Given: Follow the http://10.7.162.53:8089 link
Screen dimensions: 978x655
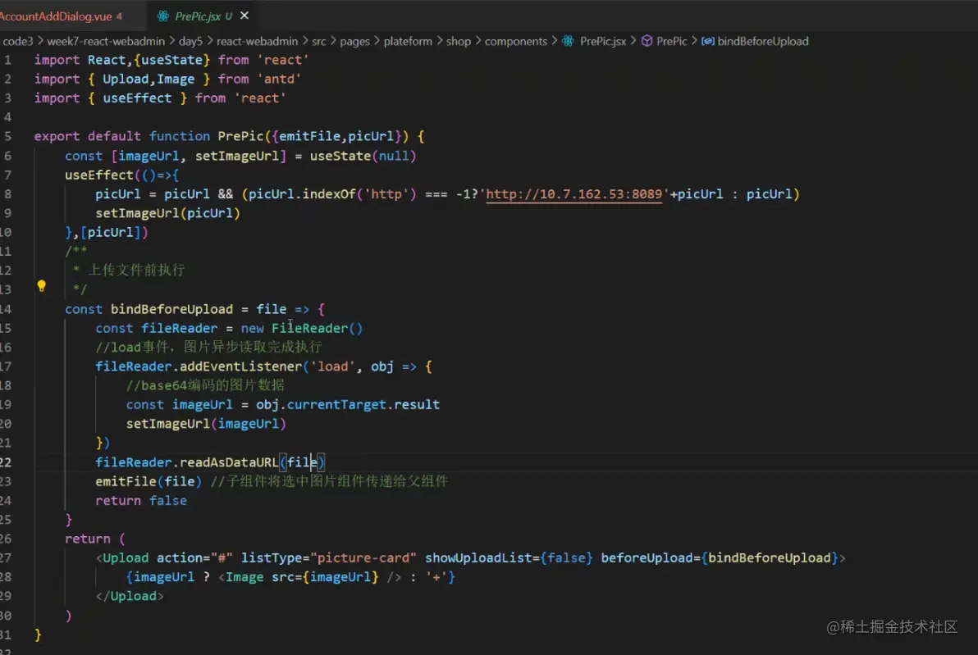Looking at the screenshot, I should [x=574, y=193].
